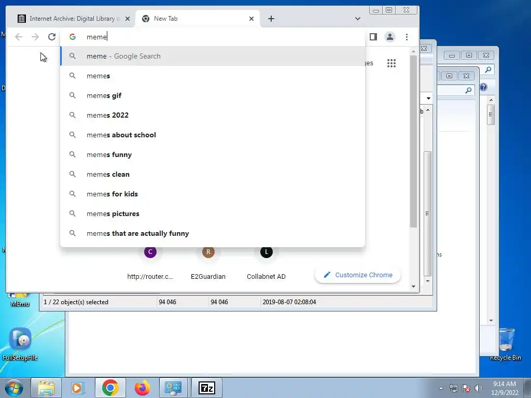The height and width of the screenshot is (398, 531).
Task: Click Chrome icon in taskbar
Action: (110, 388)
